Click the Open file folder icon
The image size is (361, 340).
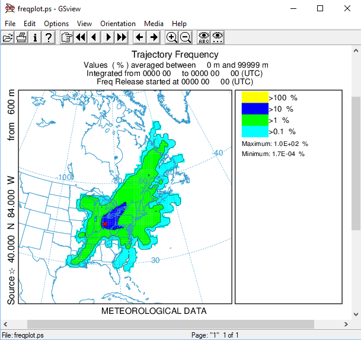click(8, 37)
